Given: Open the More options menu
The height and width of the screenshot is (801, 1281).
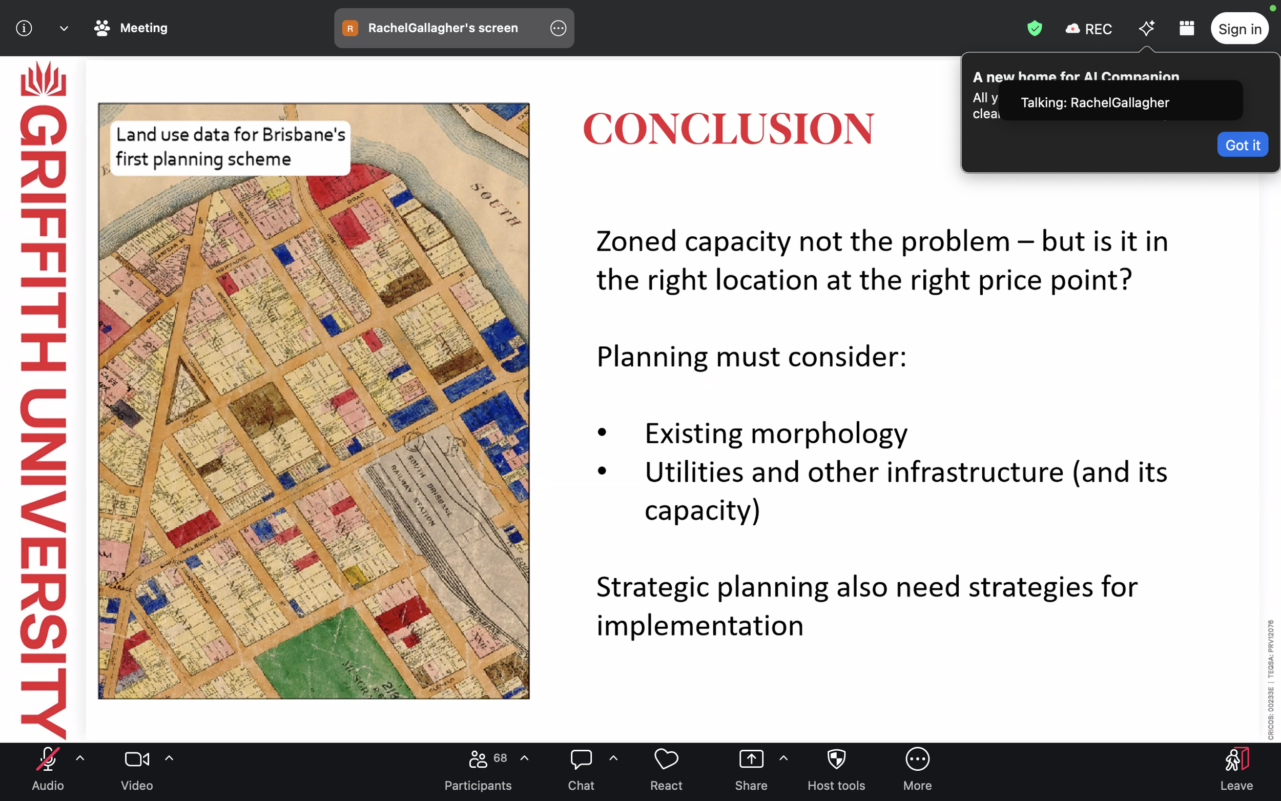Looking at the screenshot, I should [x=917, y=769].
